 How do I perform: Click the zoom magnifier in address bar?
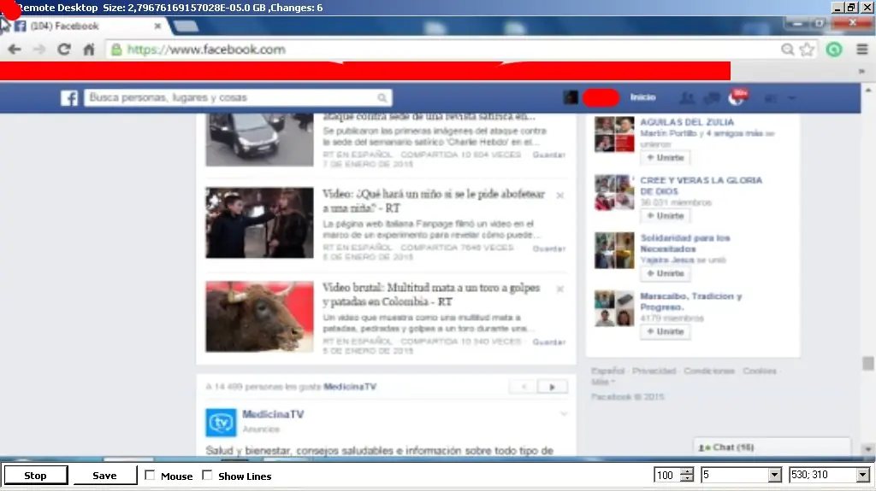[787, 50]
